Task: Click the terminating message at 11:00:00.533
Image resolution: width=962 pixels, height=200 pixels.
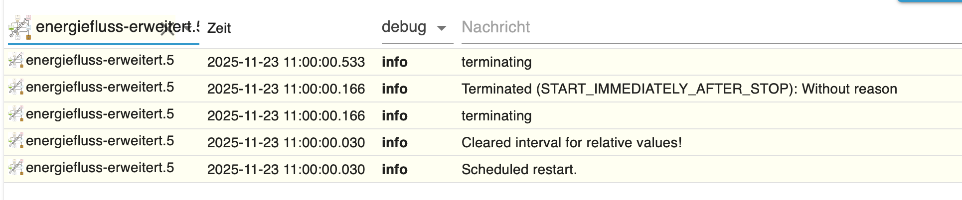Action: 496,62
